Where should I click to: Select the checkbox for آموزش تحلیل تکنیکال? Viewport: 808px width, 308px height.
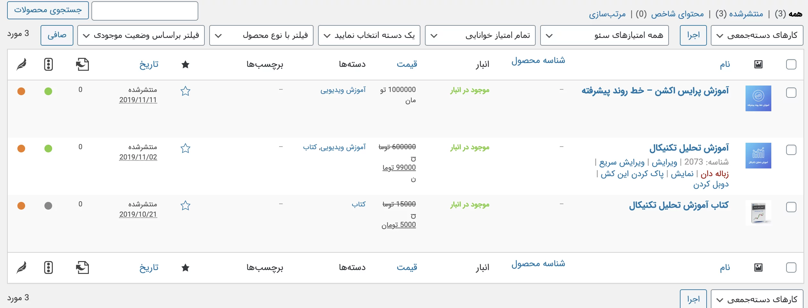coord(791,149)
